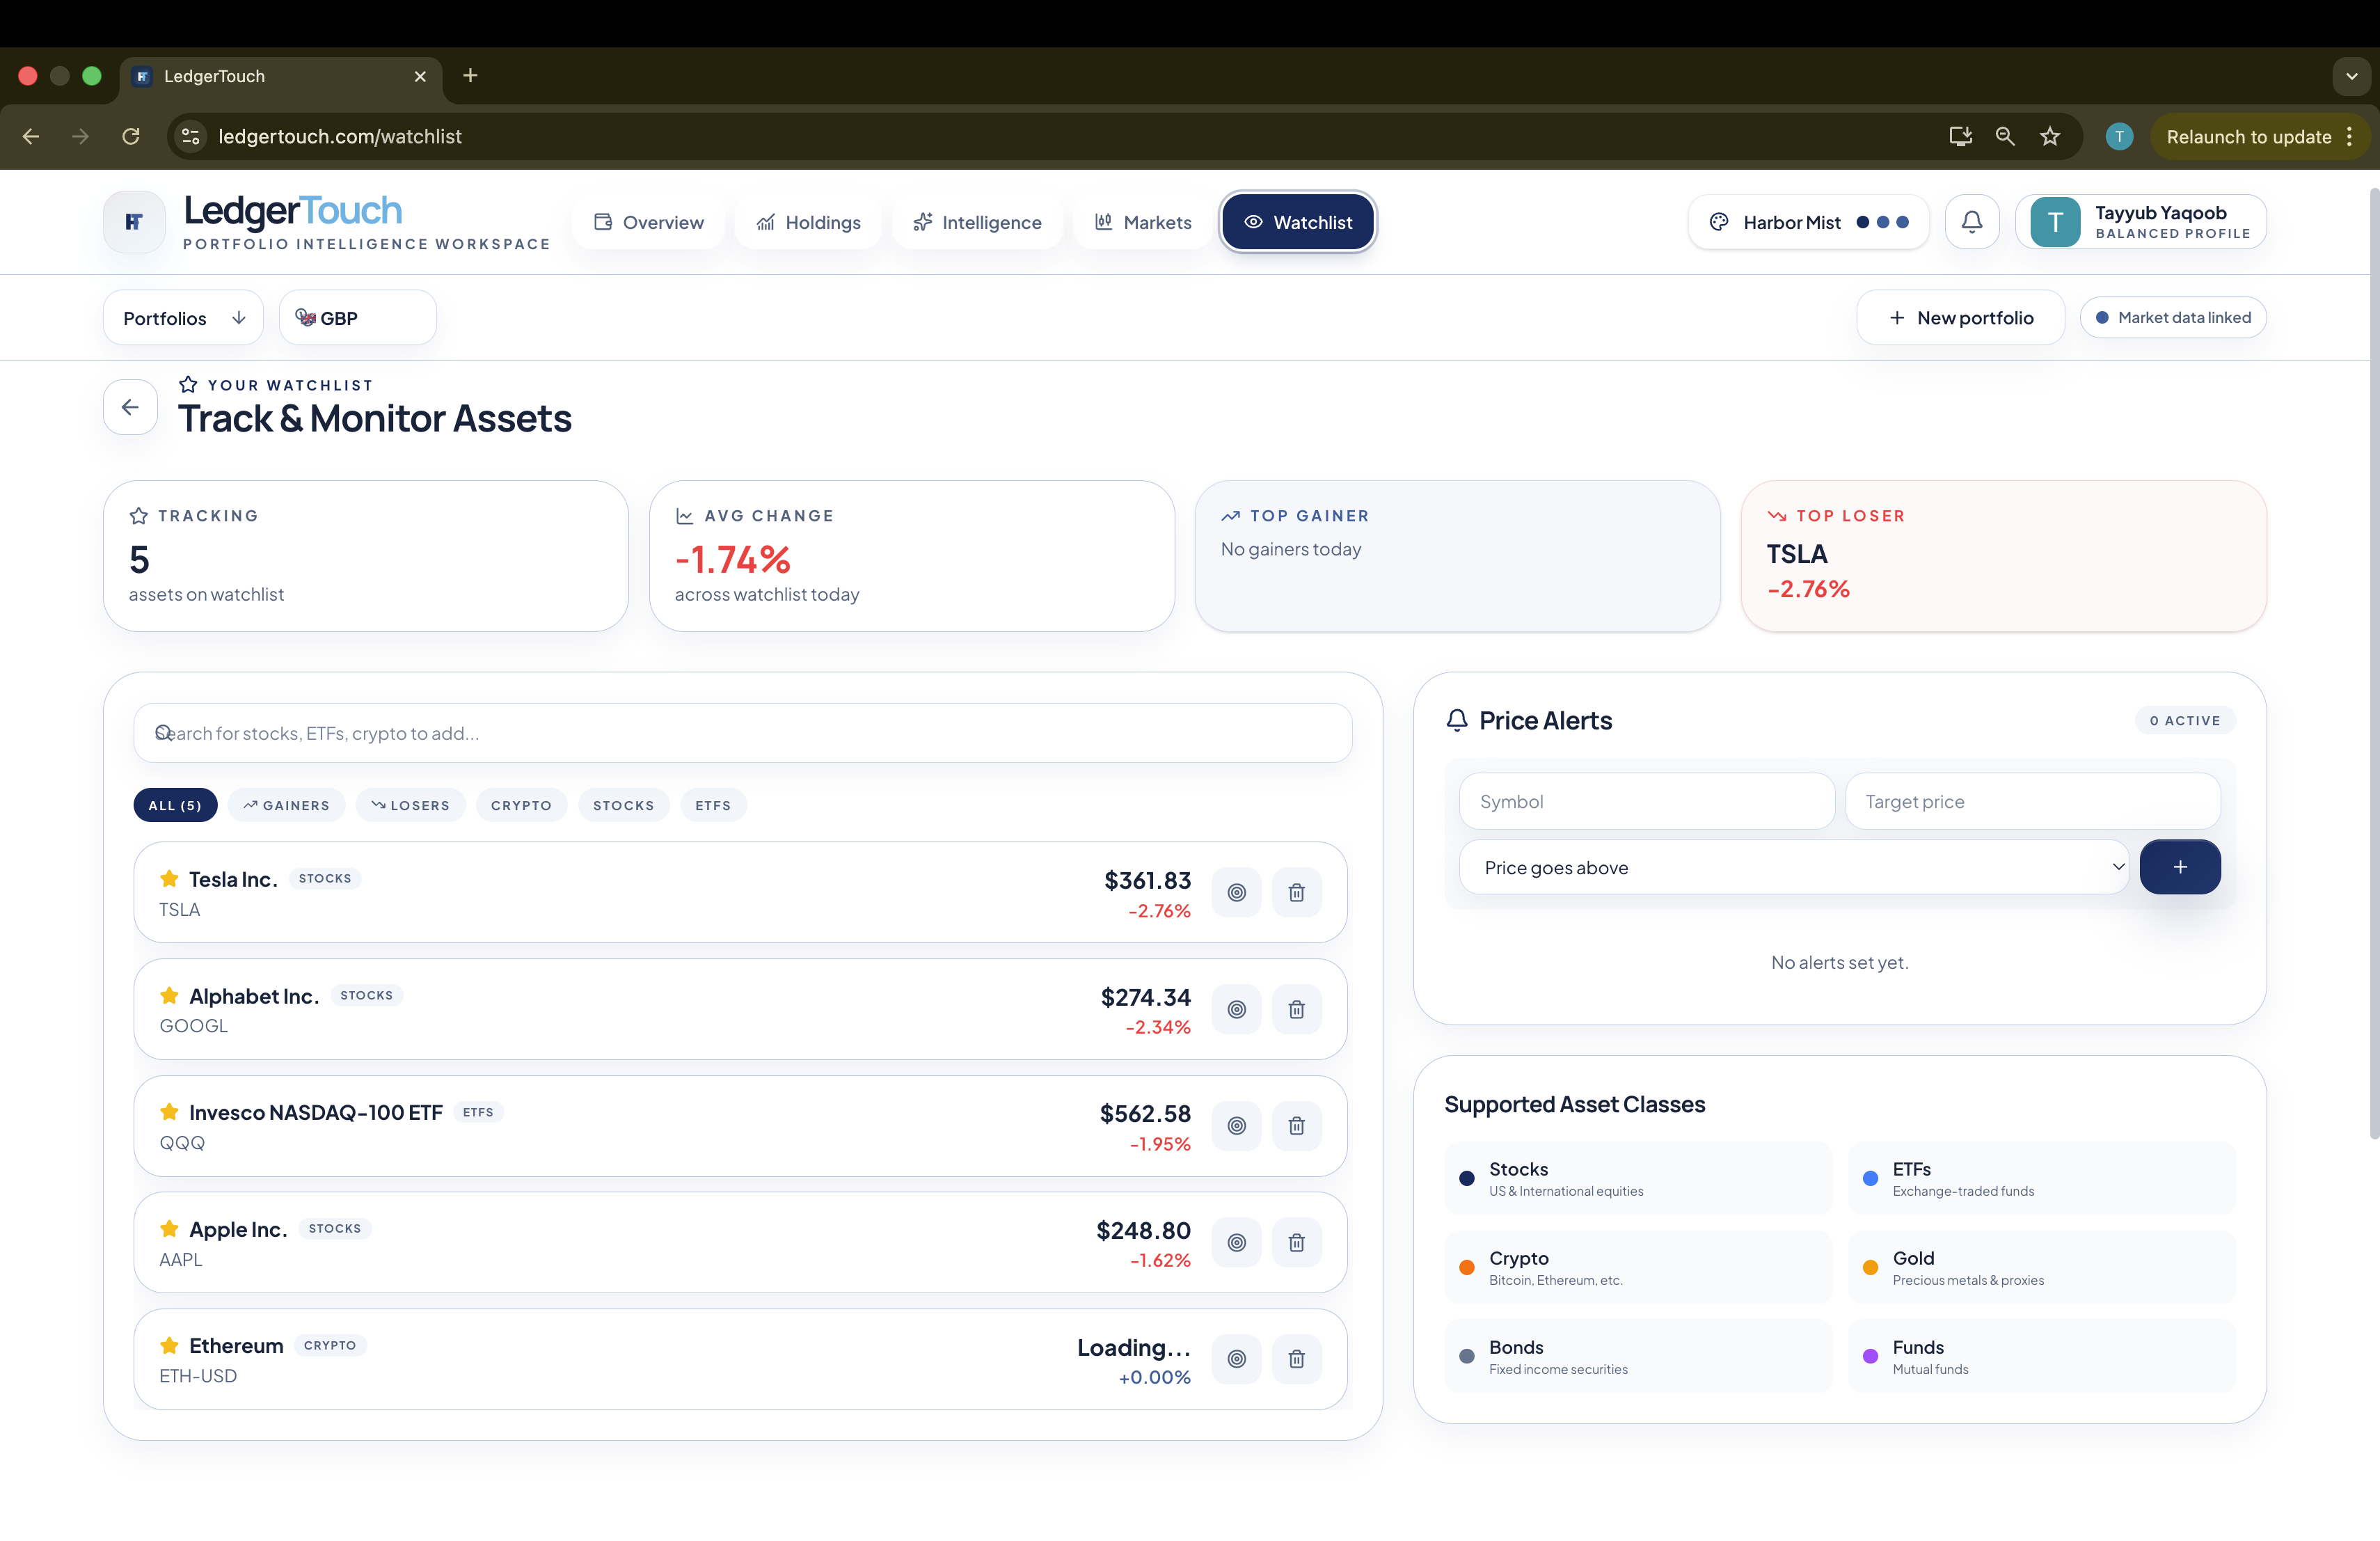Open the GBP currency selector
This screenshot has height=1541, width=2380.
357,318
